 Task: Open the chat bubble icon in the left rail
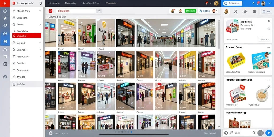pos(5,25)
